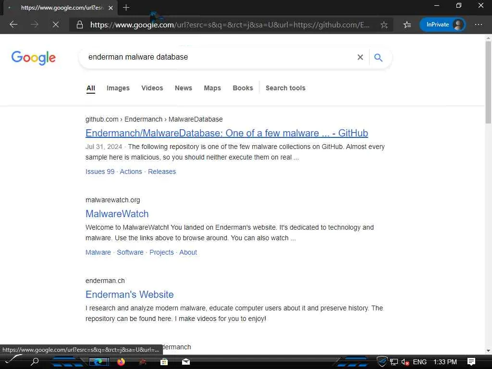
Task: Open Search tools
Action: pos(285,88)
